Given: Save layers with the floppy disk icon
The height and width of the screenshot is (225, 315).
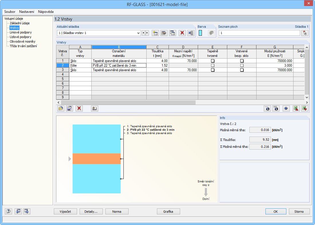Looking at the screenshot, I should pyautogui.click(x=69, y=108).
